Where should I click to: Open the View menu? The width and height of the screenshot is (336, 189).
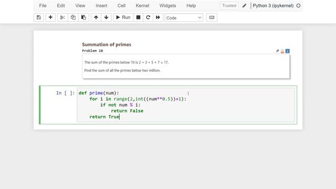[80, 6]
